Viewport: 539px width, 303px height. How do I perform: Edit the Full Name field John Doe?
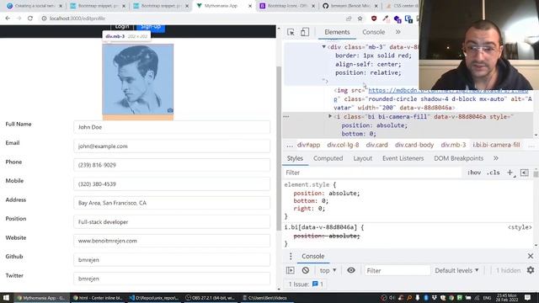[172, 127]
